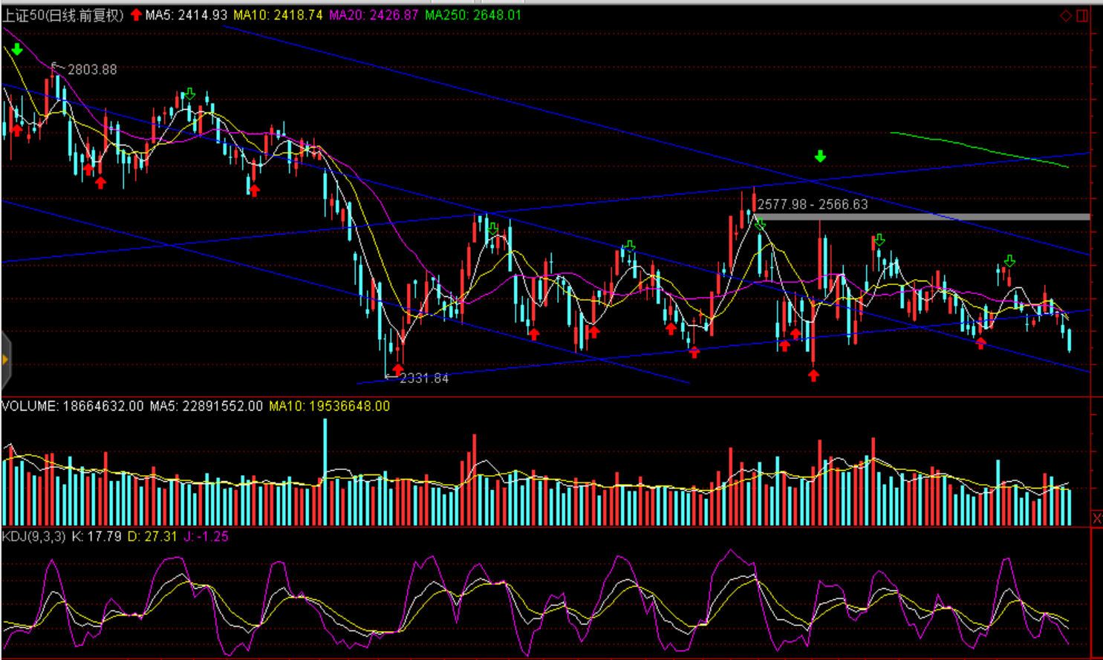Click the red up arrow beside the 上证50 title

[x=136, y=15]
